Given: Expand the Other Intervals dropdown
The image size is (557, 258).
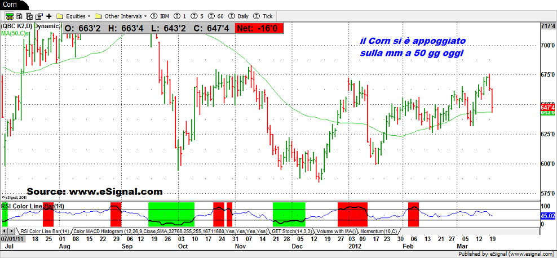Looking at the screenshot, I should (x=122, y=16).
